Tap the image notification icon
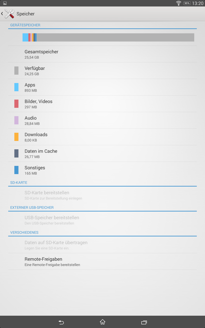The width and height of the screenshot is (205, 328). pos(5,3)
